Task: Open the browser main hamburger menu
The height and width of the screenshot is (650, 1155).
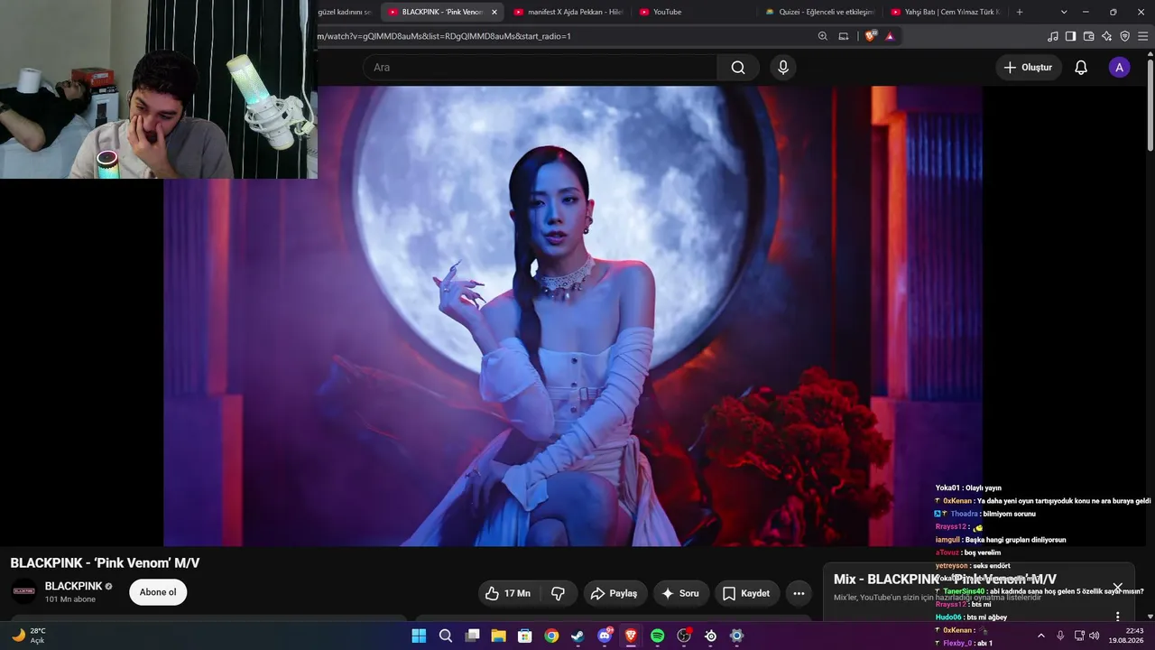Action: click(x=1143, y=36)
